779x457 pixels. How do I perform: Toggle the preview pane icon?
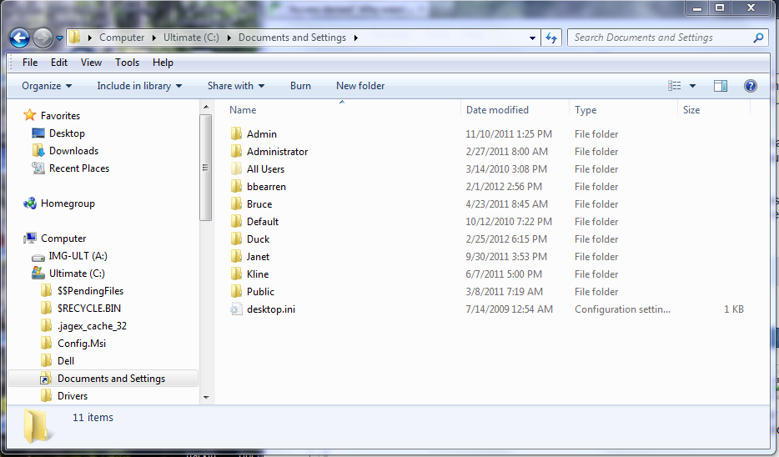[721, 86]
